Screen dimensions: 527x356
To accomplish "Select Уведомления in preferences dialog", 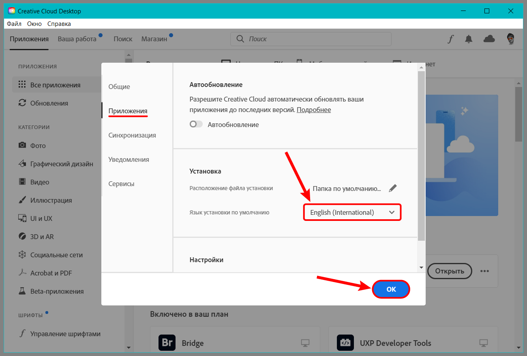I will tap(129, 159).
